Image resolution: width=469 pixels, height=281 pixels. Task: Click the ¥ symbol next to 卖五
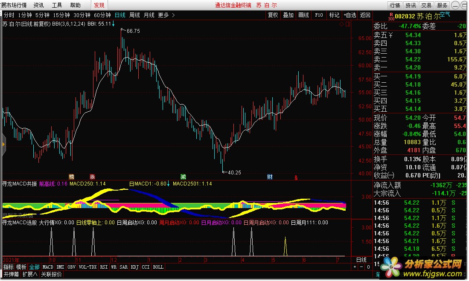coord(390,35)
